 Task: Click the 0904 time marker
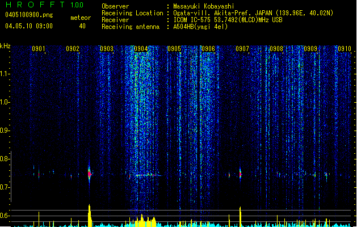[x=141, y=48]
